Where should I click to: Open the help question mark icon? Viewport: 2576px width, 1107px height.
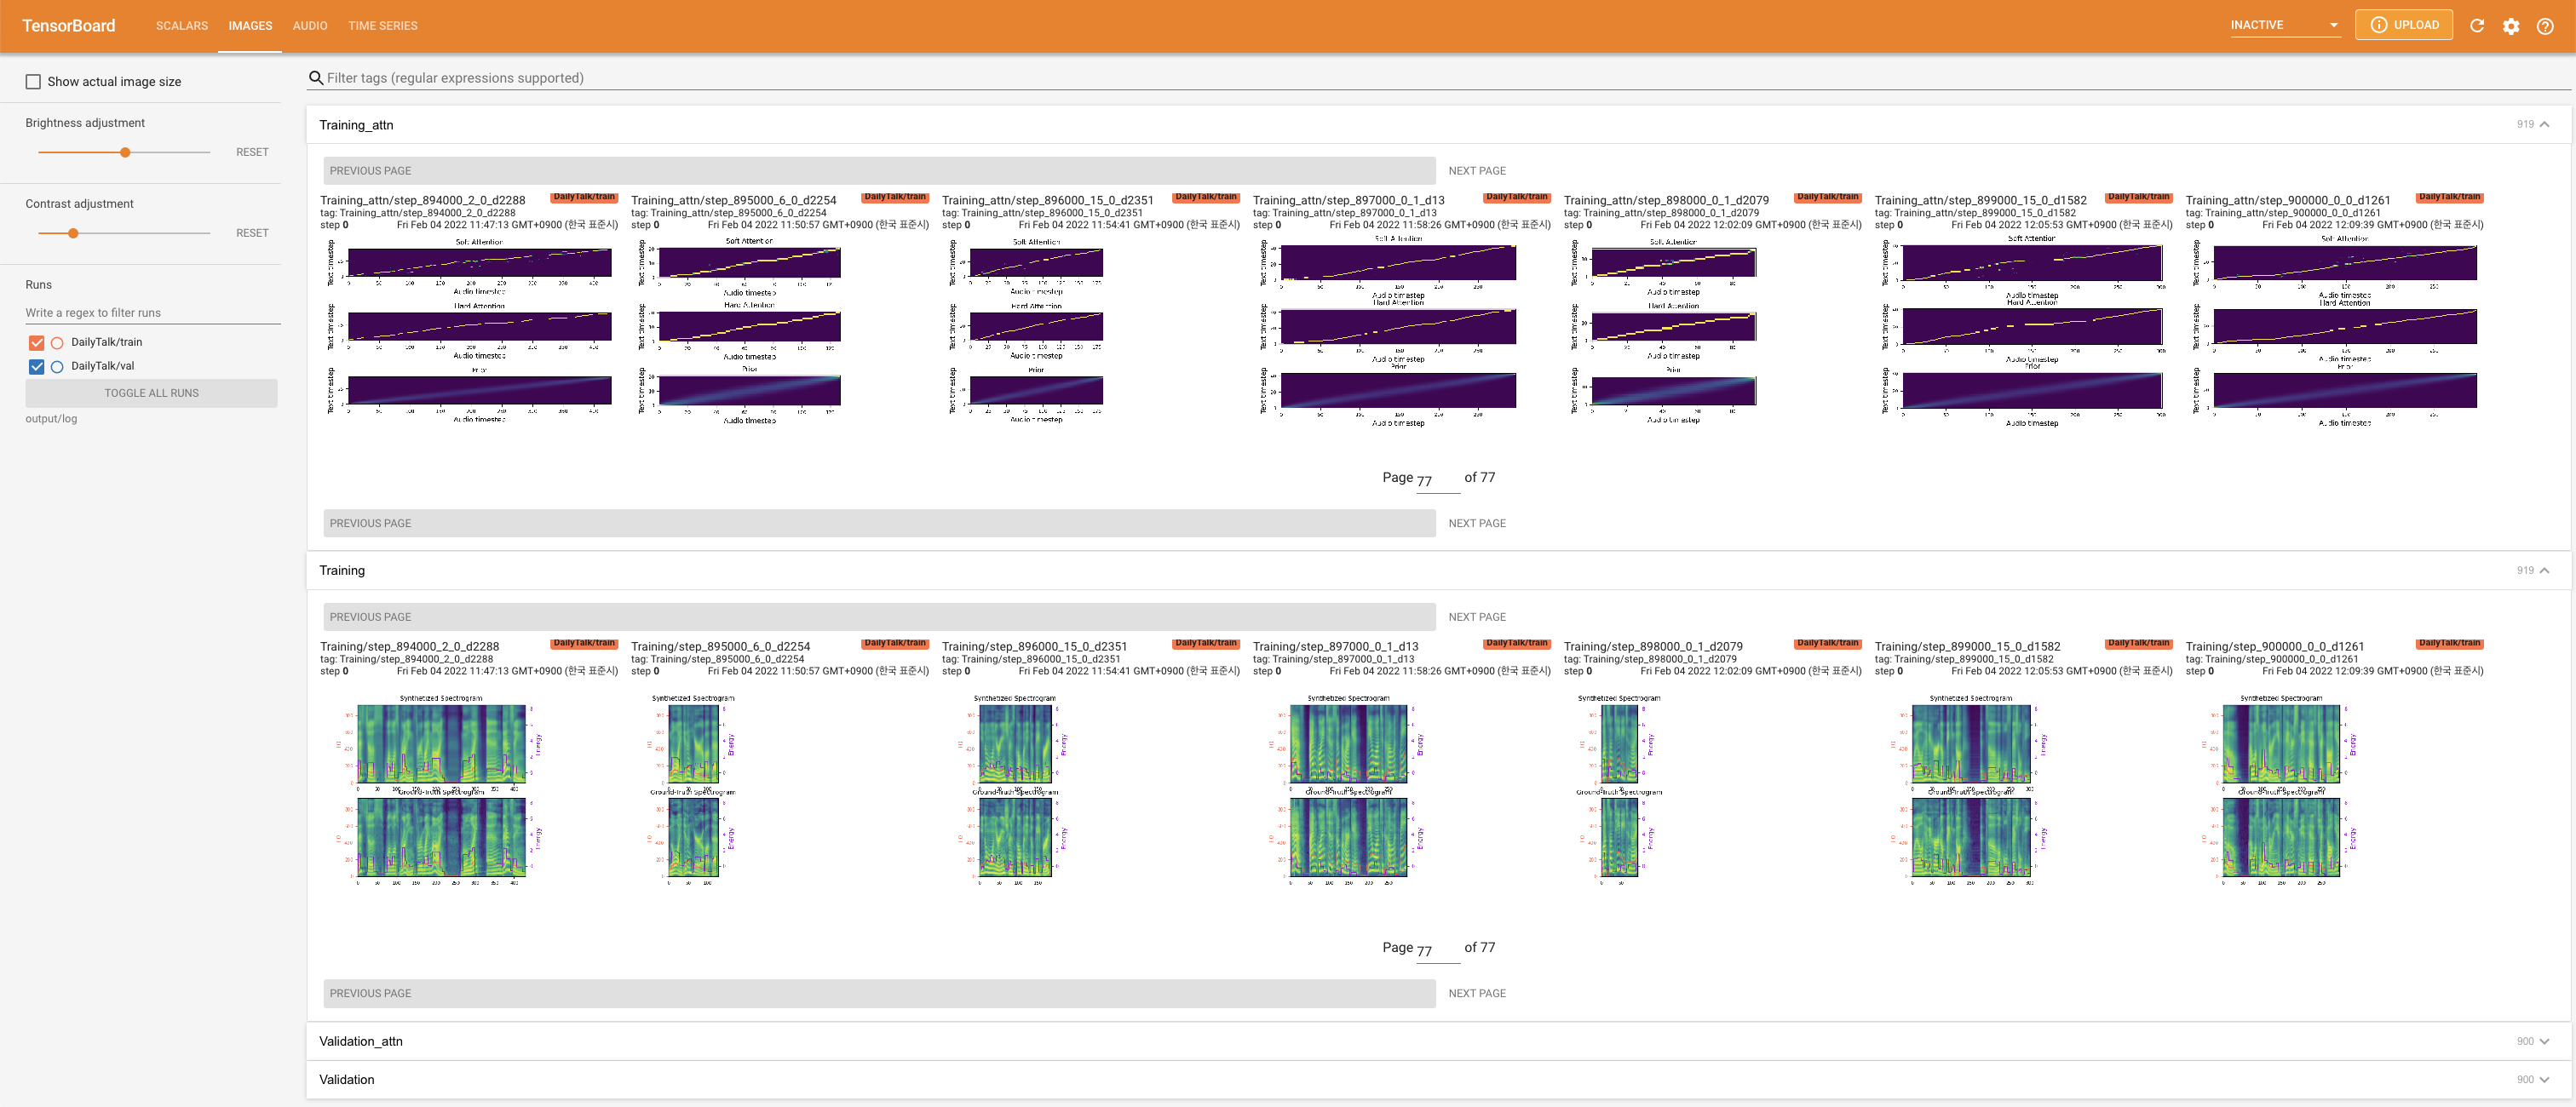click(2545, 26)
